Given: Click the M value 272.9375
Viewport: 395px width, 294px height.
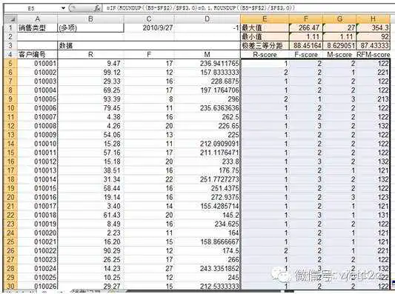Looking at the screenshot, I should [207, 197].
